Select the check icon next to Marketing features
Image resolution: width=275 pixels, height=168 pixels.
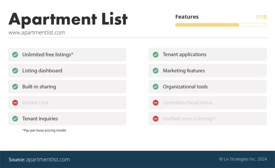(155, 71)
